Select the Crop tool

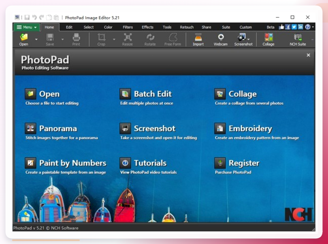point(101,37)
